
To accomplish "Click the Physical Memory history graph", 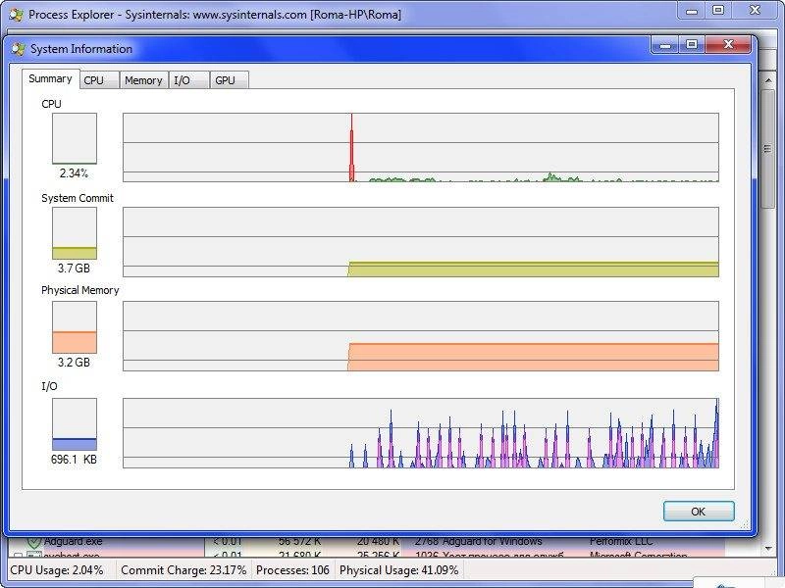I will [x=421, y=336].
